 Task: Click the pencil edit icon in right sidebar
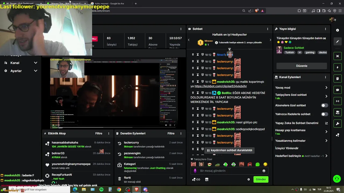pos(337,42)
